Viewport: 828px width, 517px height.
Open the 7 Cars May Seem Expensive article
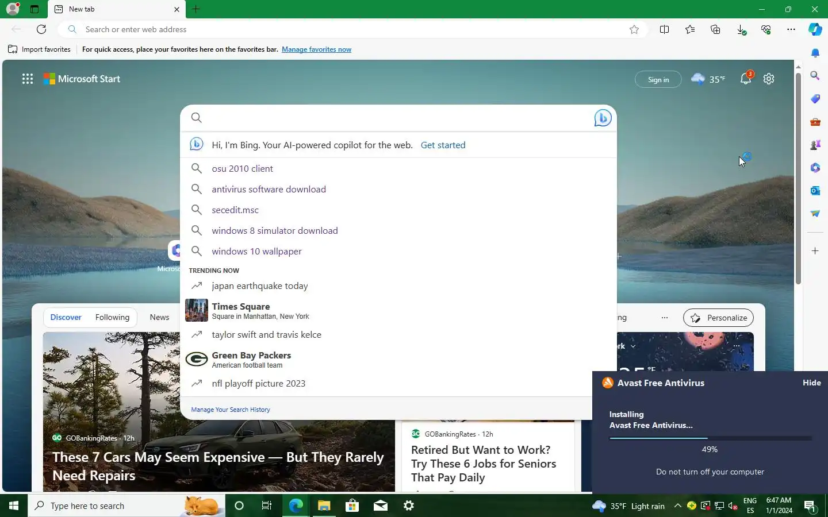pyautogui.click(x=218, y=466)
